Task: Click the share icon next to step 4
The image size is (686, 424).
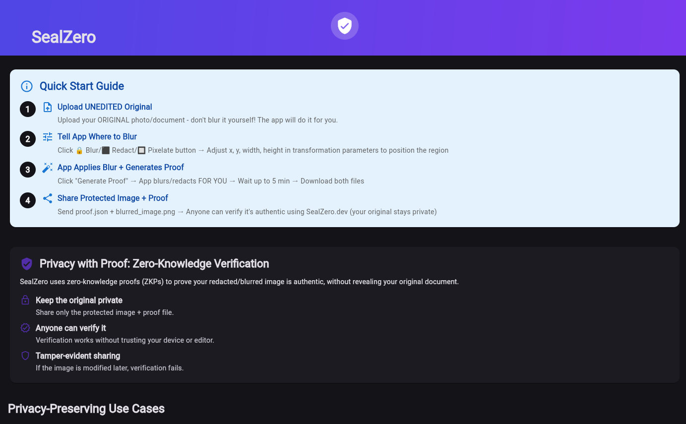Action: click(x=48, y=198)
